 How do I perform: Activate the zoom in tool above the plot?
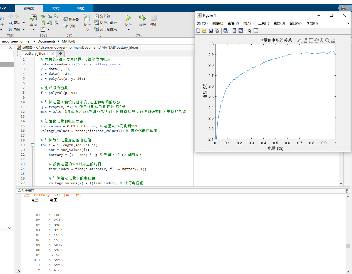pos(322,41)
